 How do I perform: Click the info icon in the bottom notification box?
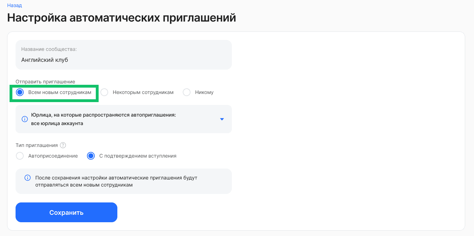pos(28,178)
